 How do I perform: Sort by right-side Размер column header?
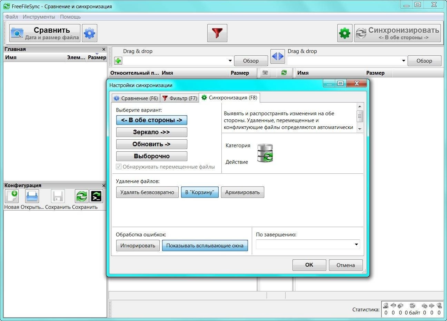pos(378,73)
